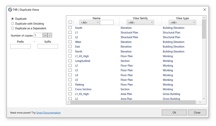Viewport: 216px width, 126px height.
Task: Select the Duplicate with Detailing option
Action: 12,24
